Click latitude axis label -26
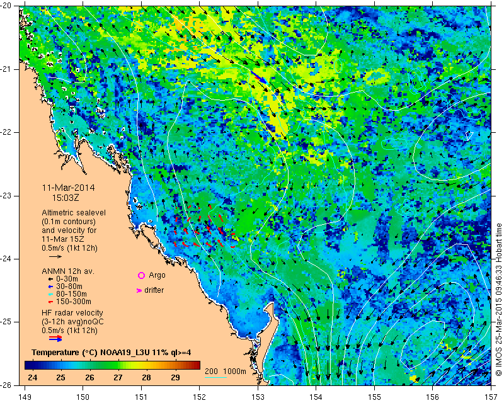 click(6, 385)
